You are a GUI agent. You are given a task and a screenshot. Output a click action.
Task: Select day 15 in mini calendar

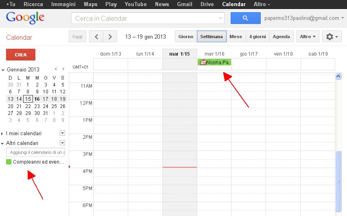(28, 99)
